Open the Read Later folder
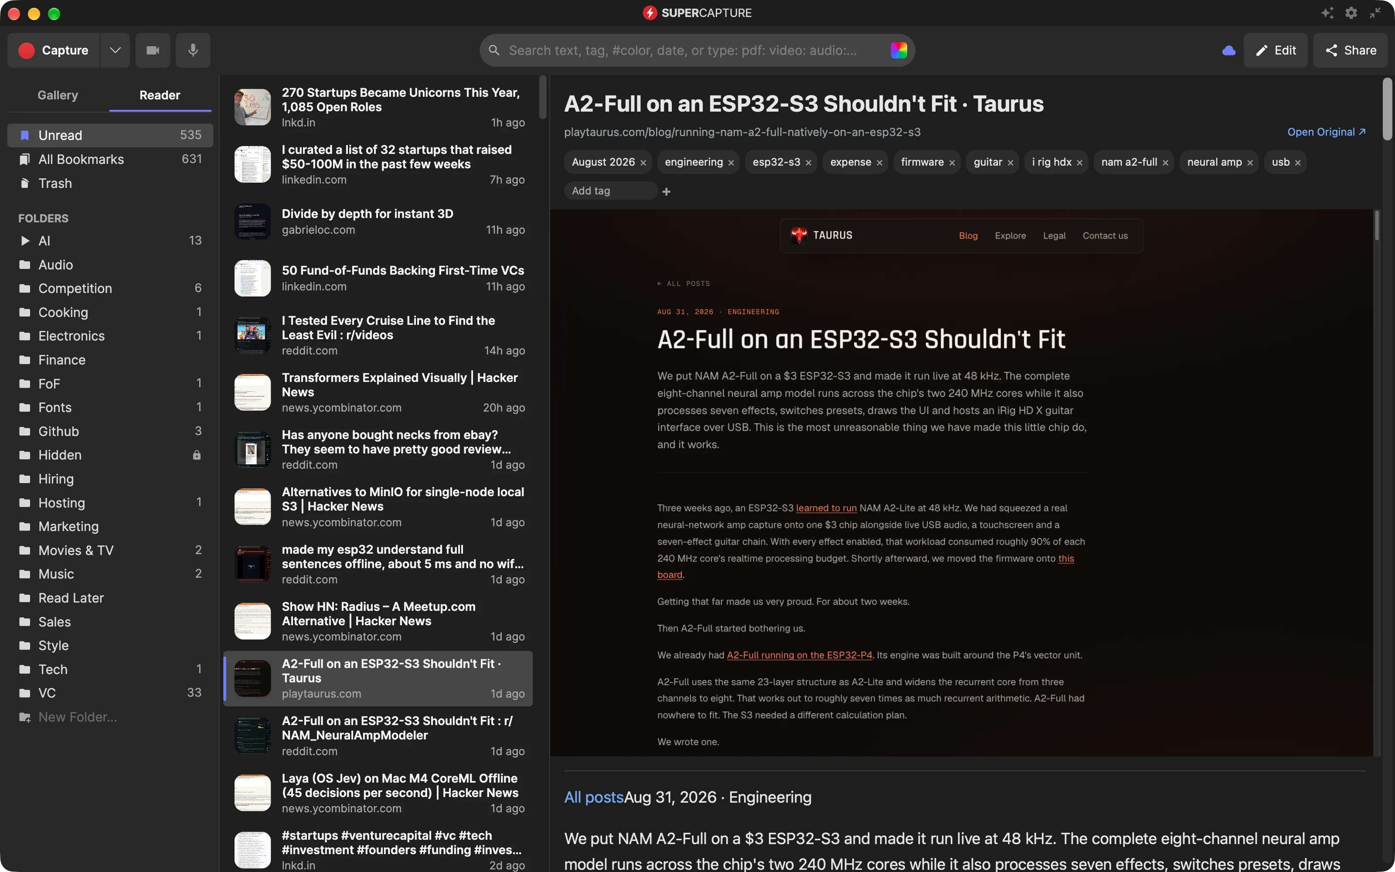The image size is (1395, 872). [110, 597]
